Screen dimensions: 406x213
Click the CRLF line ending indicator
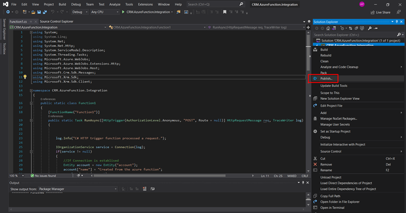click(x=305, y=176)
